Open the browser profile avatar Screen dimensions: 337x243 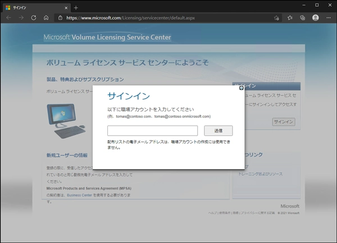316,18
